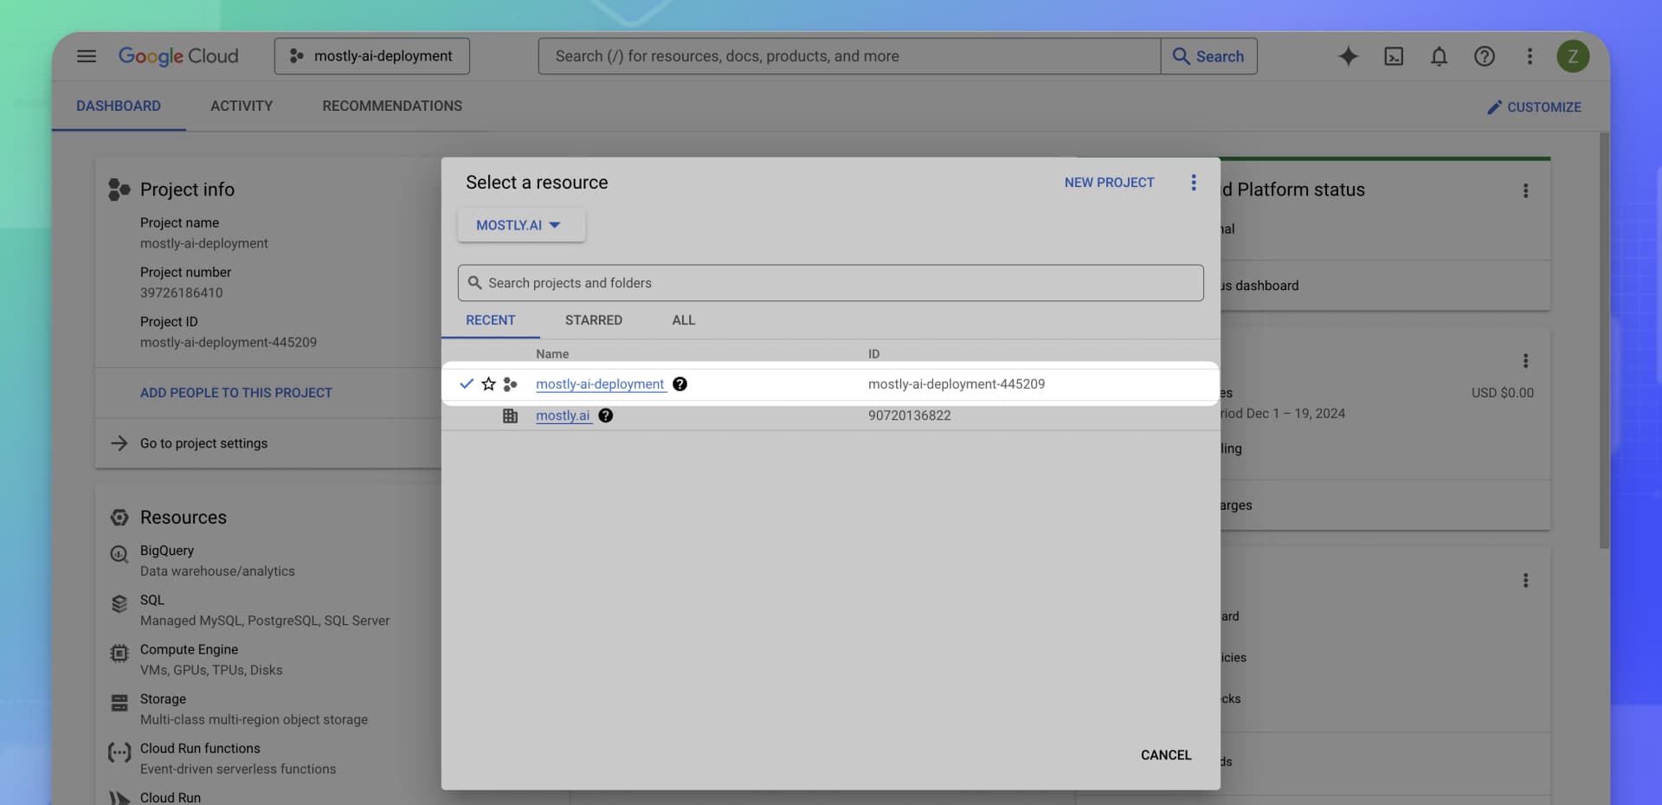Click the search projects and folders field

830,282
